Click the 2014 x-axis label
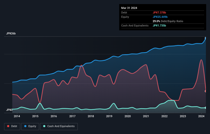The width and height of the screenshot is (210, 134). [17, 116]
